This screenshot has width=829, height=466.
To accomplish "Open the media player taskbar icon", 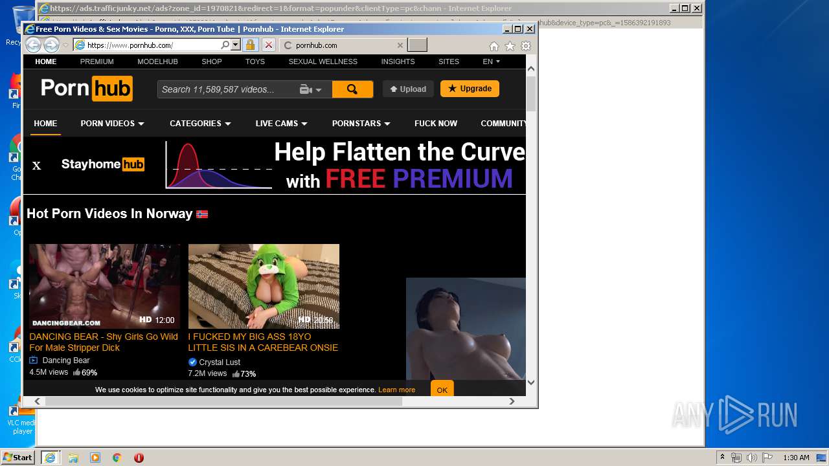I will click(95, 458).
